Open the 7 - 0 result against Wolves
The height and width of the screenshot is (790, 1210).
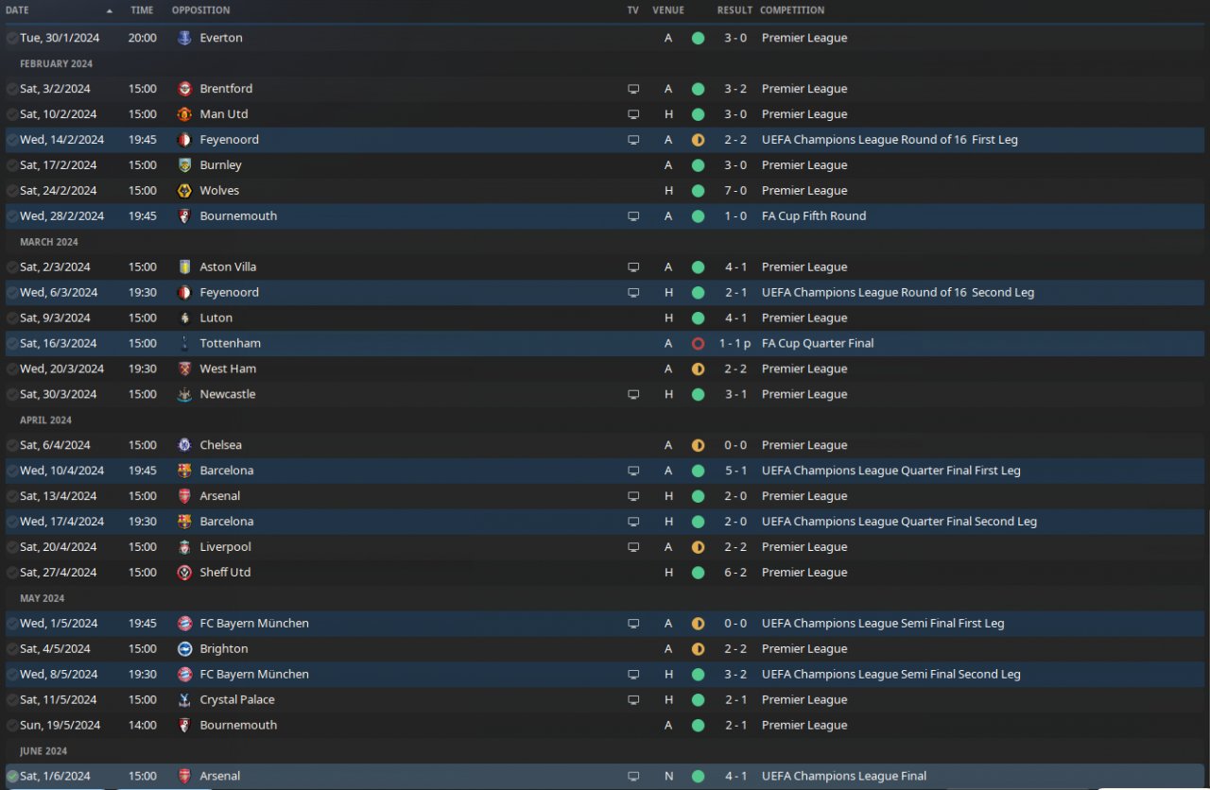(735, 191)
